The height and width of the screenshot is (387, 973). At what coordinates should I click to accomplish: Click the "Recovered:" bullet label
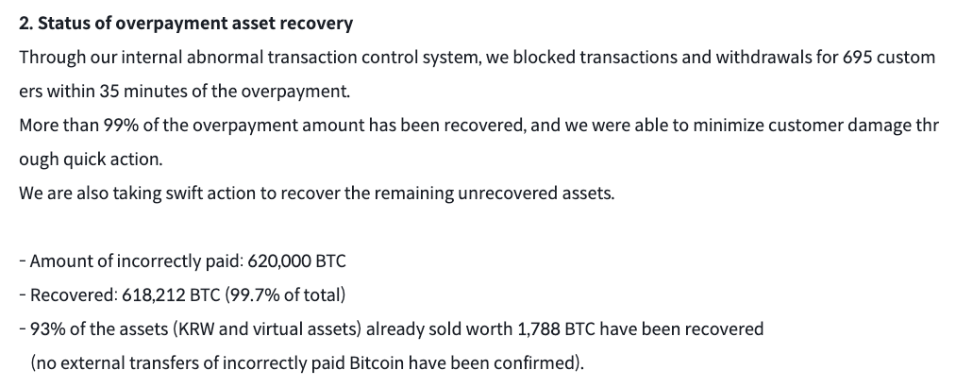coord(74,294)
